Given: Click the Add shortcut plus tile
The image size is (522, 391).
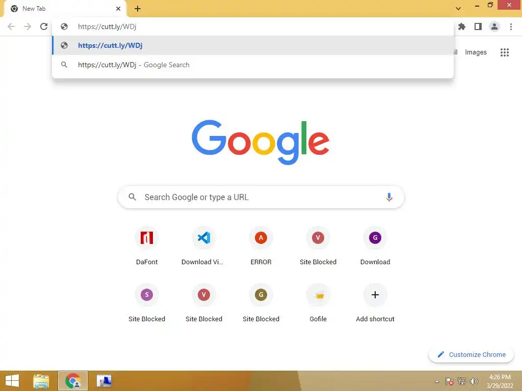Looking at the screenshot, I should [375, 302].
